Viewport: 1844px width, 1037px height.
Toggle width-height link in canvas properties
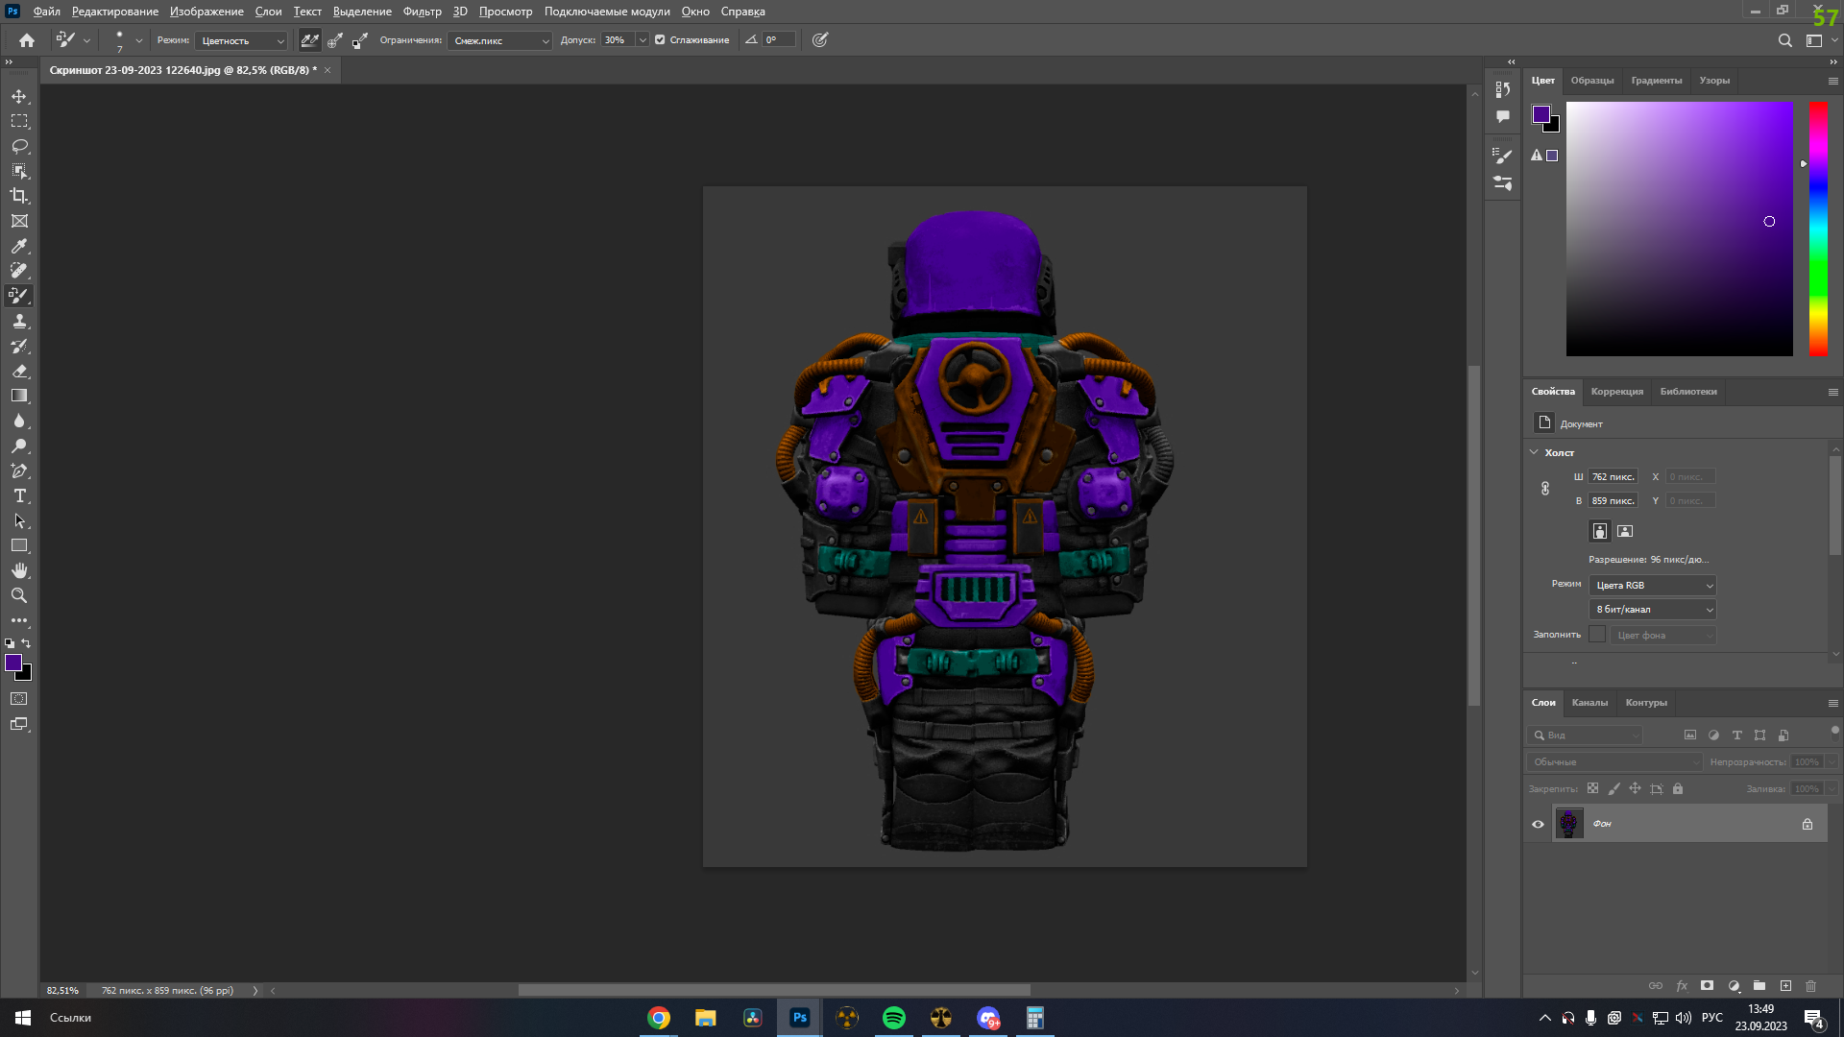(x=1544, y=489)
